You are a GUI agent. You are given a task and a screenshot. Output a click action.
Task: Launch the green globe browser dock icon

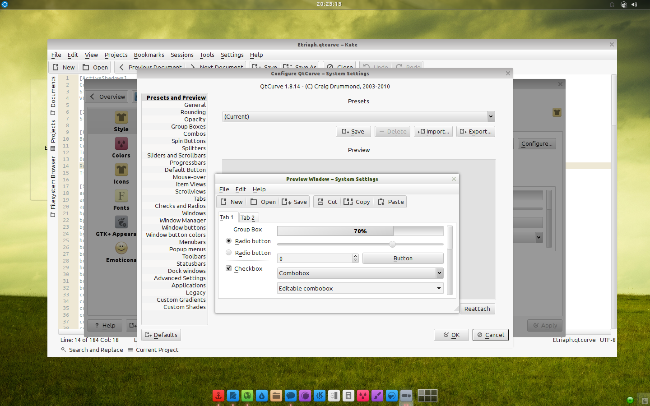pos(247,396)
